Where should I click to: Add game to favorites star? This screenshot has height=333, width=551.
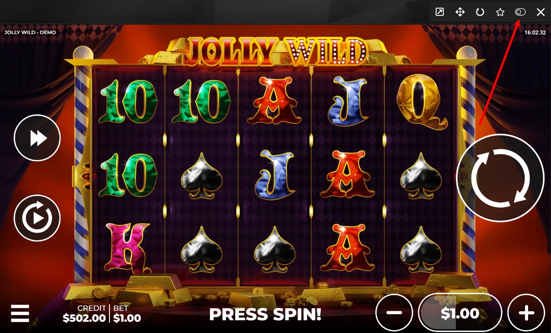coord(500,12)
